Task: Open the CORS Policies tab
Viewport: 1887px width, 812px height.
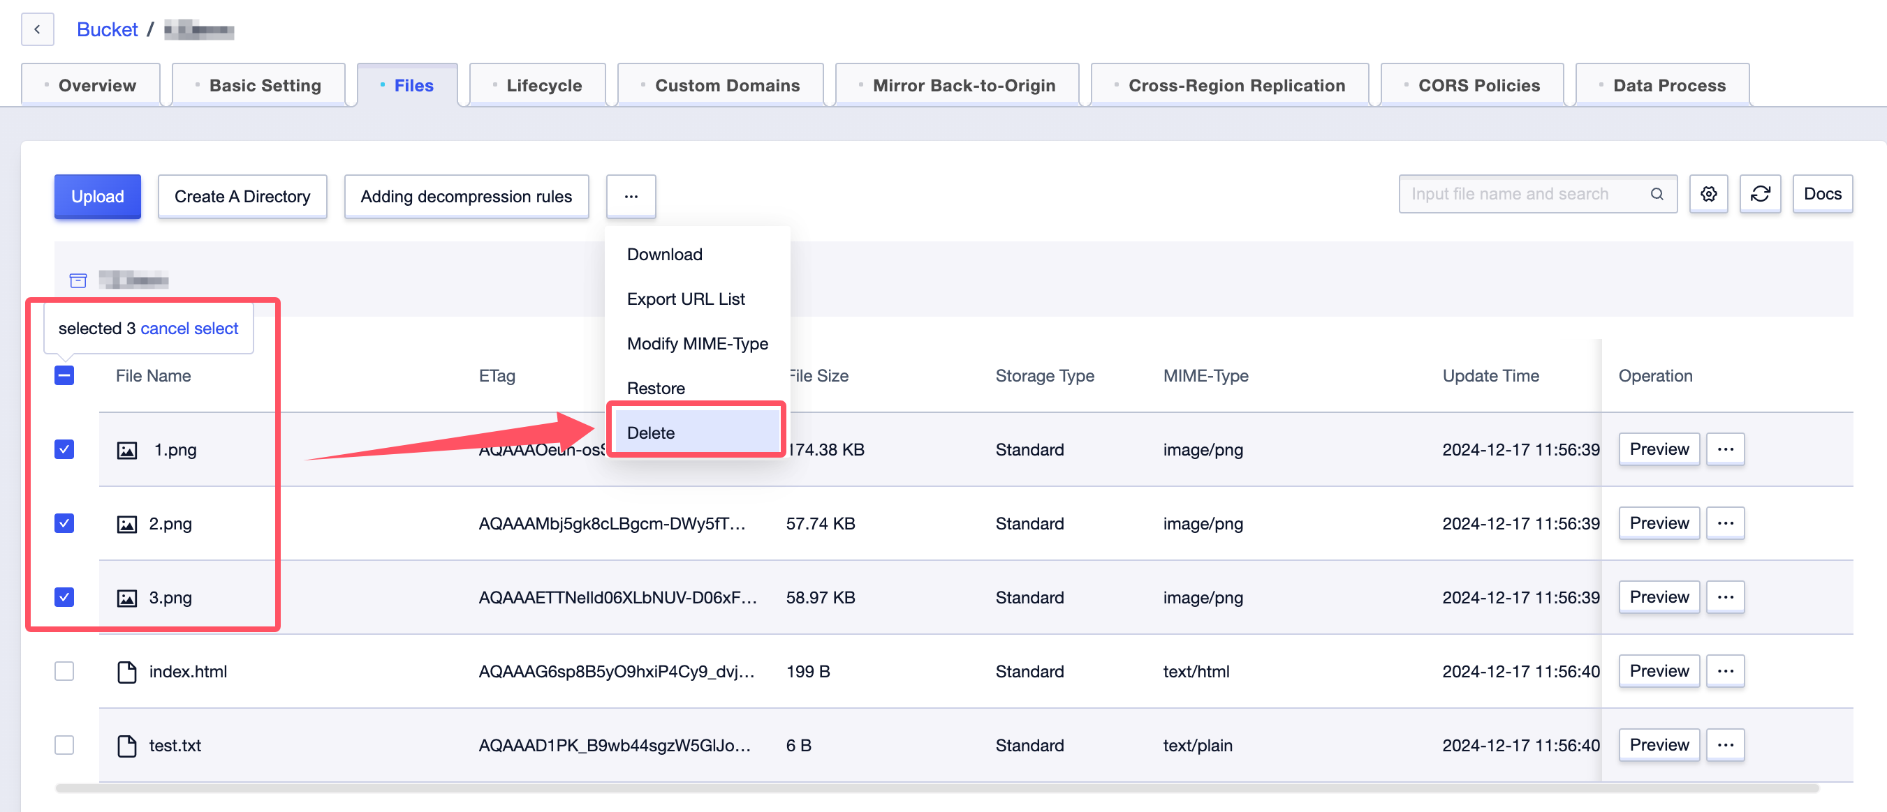Action: 1472,85
